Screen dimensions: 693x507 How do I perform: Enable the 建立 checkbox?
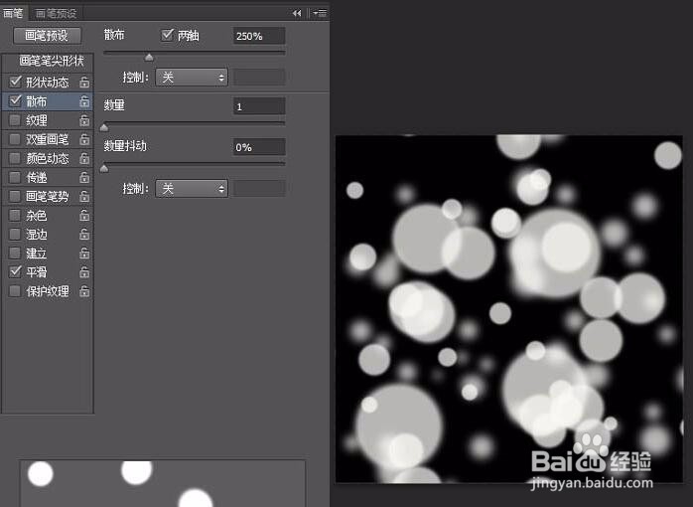coord(15,253)
